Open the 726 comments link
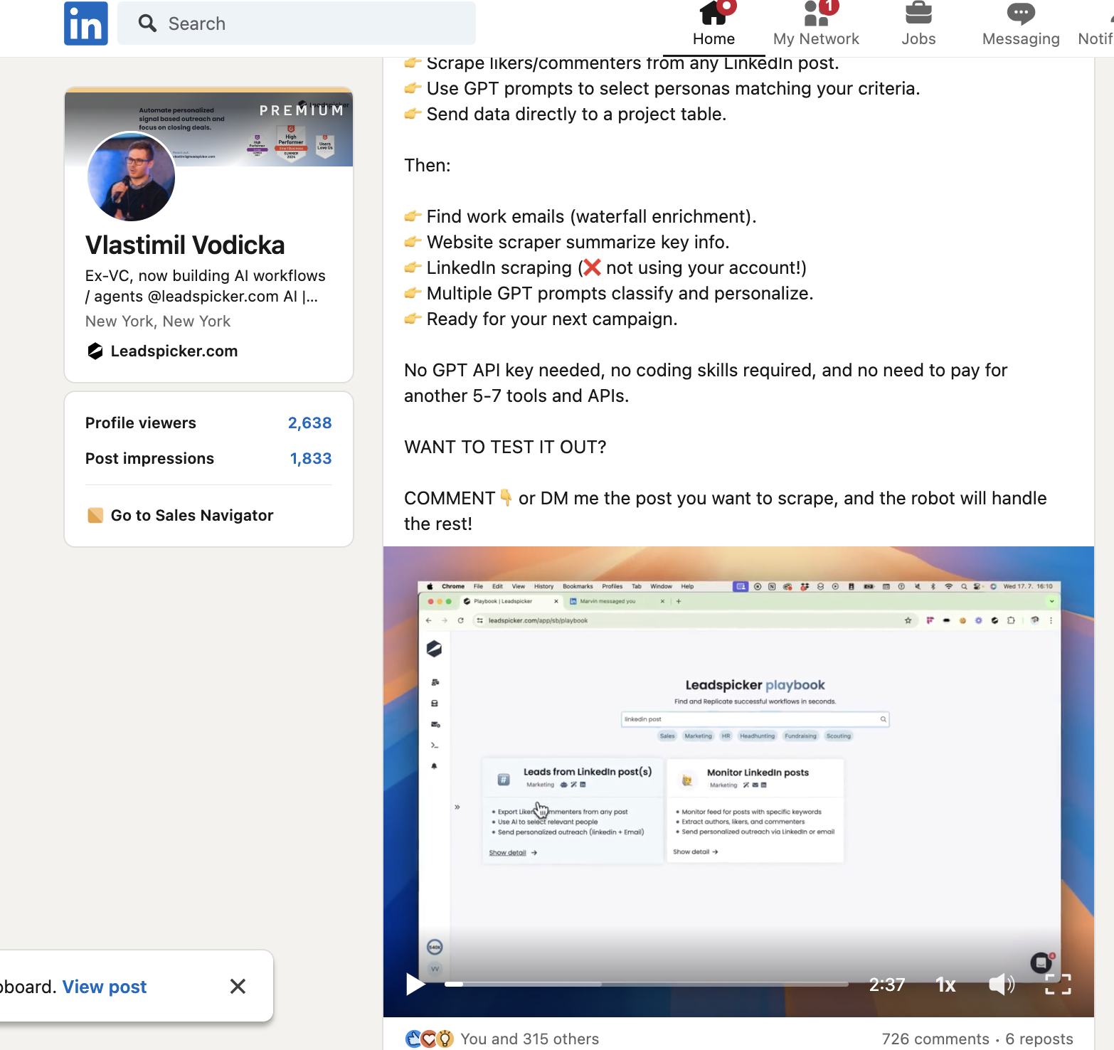 pyautogui.click(x=935, y=1039)
